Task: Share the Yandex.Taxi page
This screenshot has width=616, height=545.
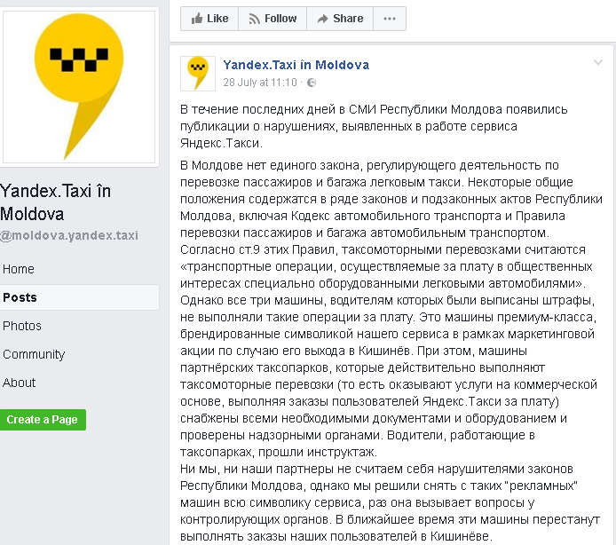Action: [340, 19]
